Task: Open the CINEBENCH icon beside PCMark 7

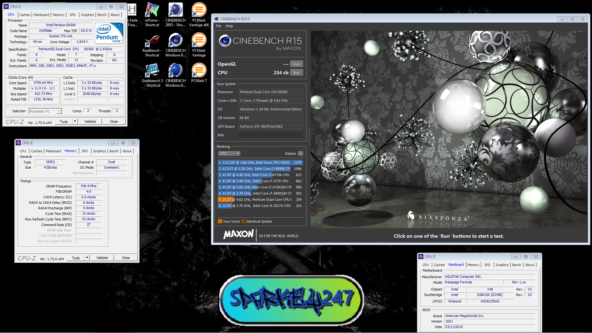Action: click(x=175, y=75)
